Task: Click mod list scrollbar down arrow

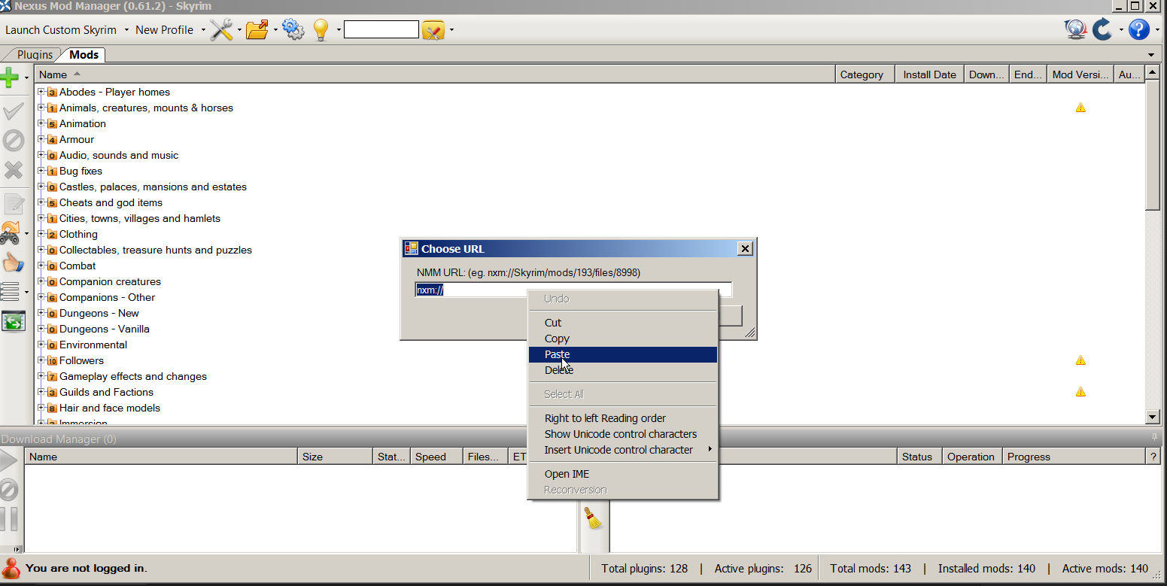Action: click(x=1153, y=417)
